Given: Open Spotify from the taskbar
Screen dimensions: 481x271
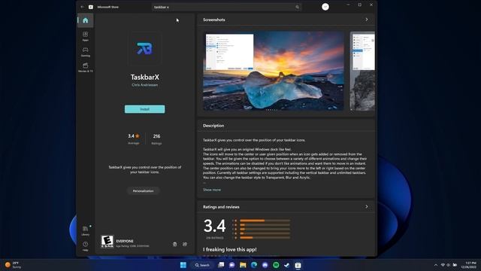Looking at the screenshot, I should (x=276, y=265).
